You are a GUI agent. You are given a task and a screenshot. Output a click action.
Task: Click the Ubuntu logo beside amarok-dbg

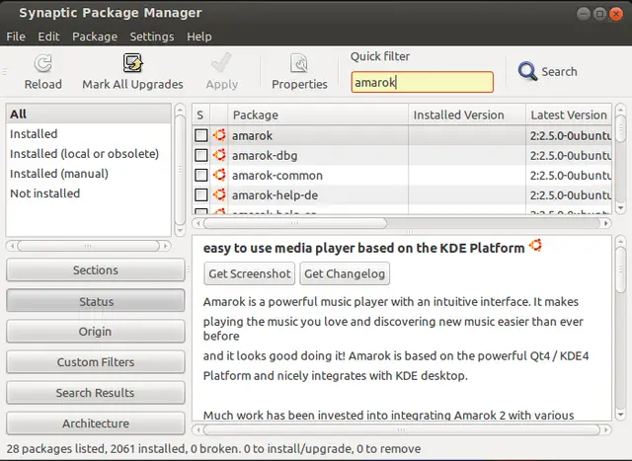tap(219, 155)
